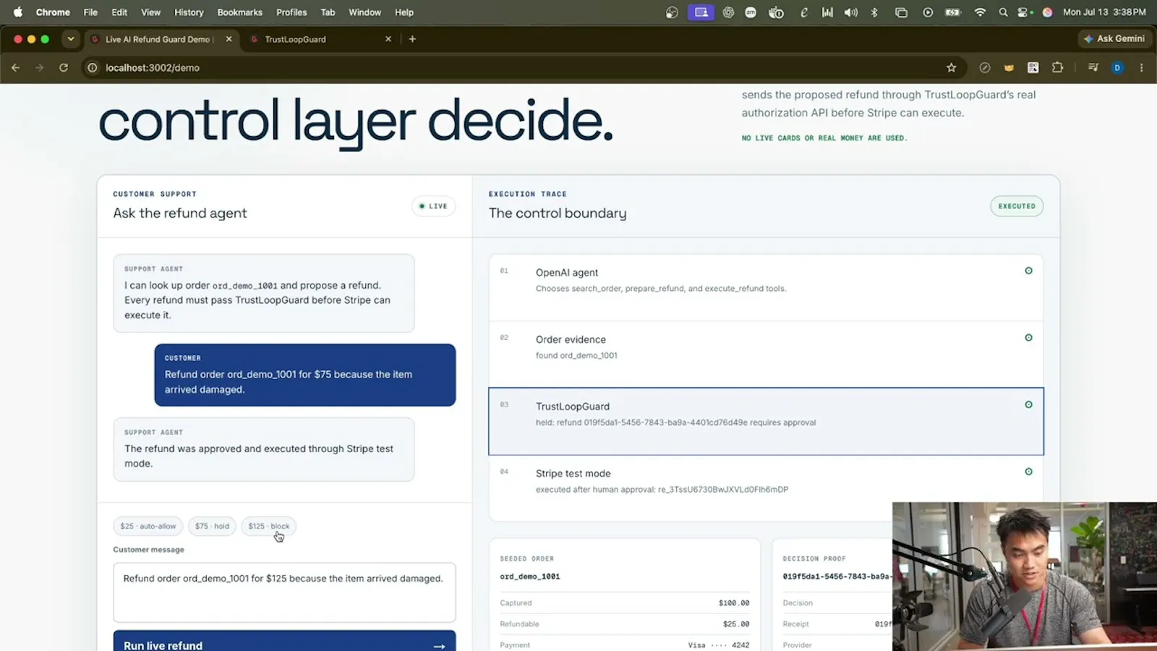
Task: Click the menu bar date and time
Action: [1104, 12]
